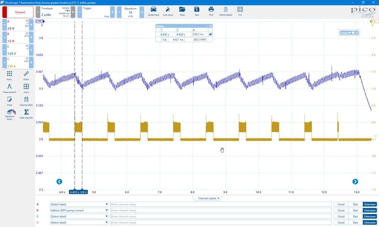Screen dimensions: 379x227
Task: Go to the next waveform arrow
Action: coord(355,181)
